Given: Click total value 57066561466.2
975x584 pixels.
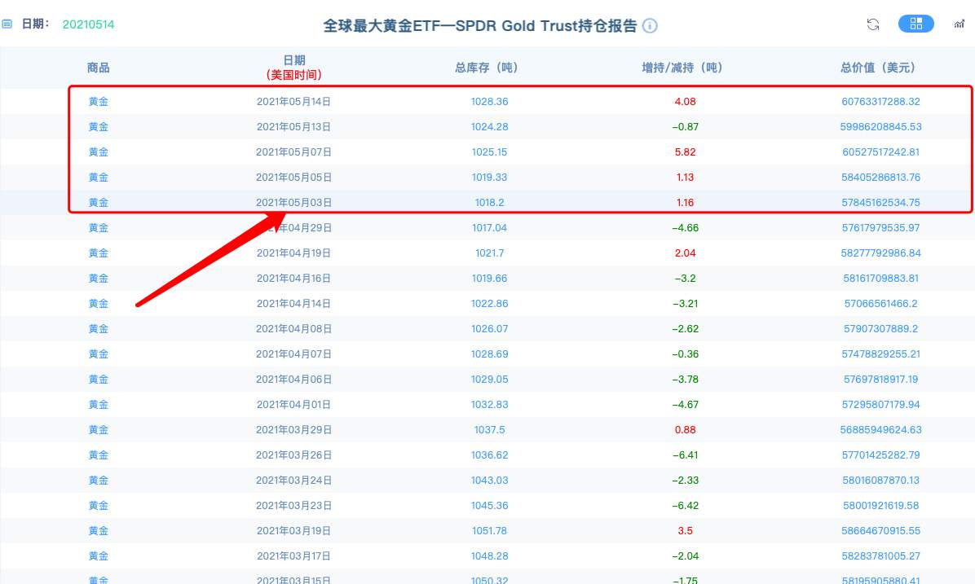Looking at the screenshot, I should (880, 304).
